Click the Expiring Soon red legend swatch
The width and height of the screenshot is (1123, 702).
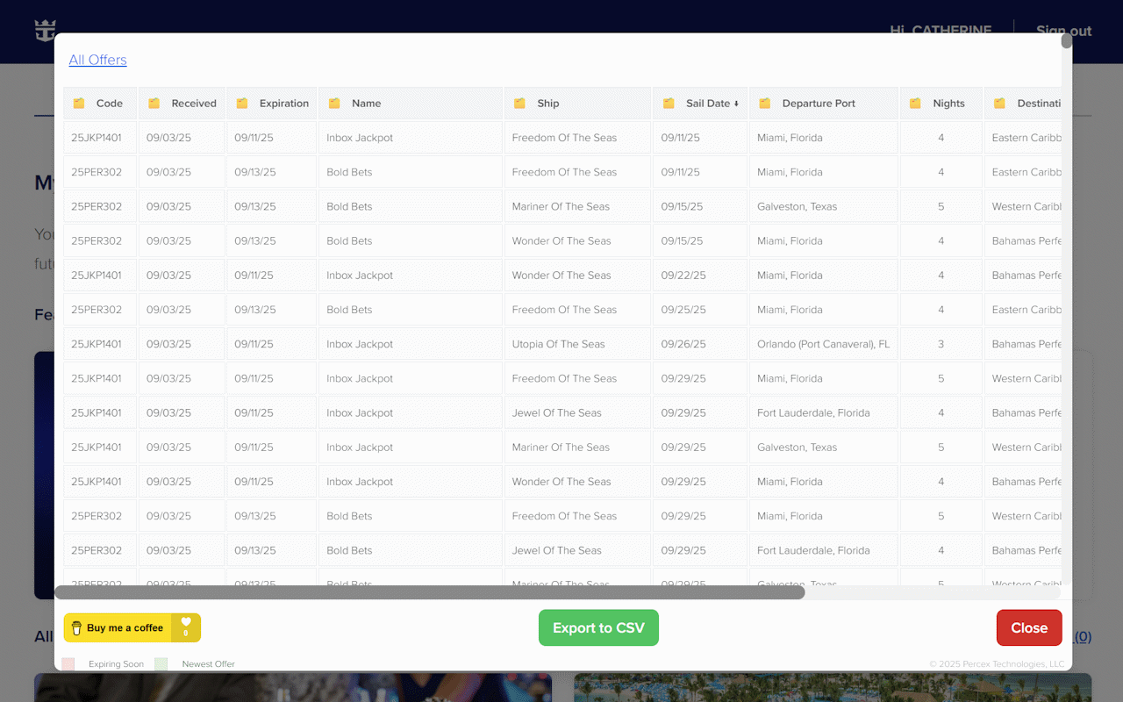68,664
